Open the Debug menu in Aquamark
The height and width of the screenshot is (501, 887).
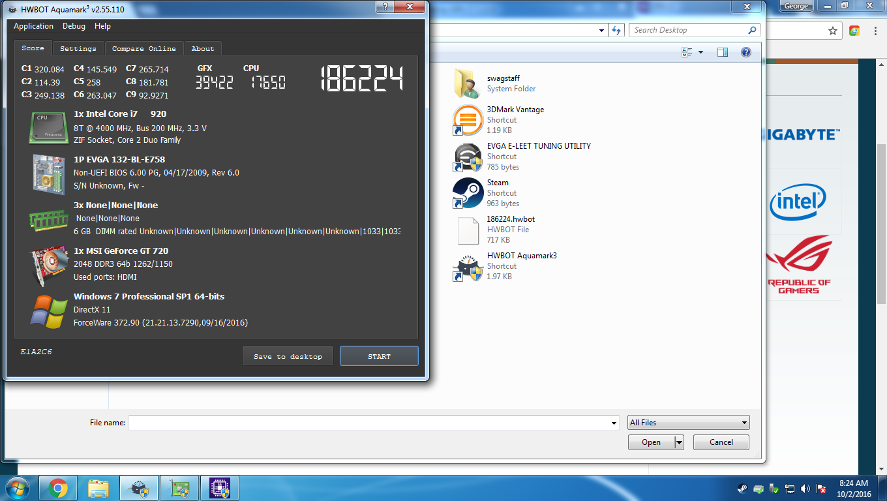[x=74, y=26]
